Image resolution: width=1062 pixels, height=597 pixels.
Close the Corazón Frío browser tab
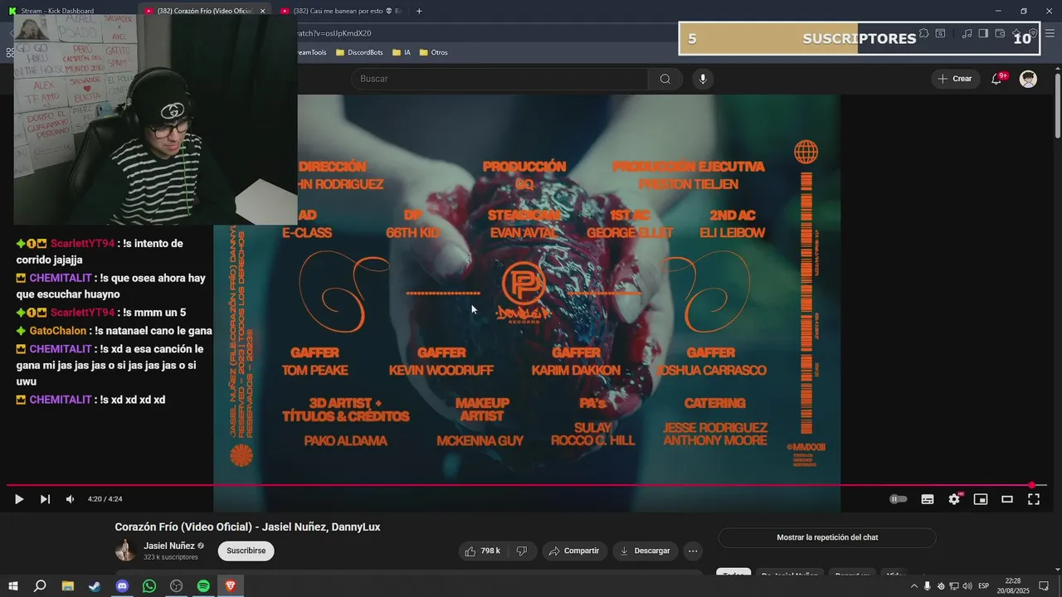[x=263, y=11]
